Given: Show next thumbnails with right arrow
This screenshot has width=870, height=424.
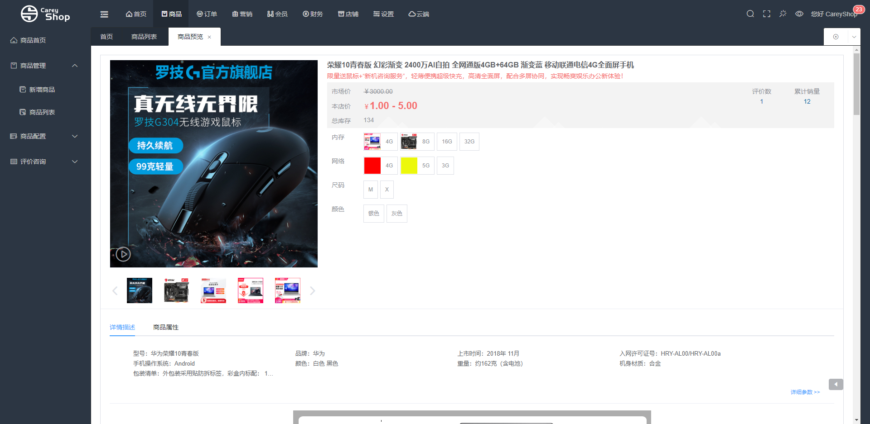Looking at the screenshot, I should pyautogui.click(x=312, y=291).
